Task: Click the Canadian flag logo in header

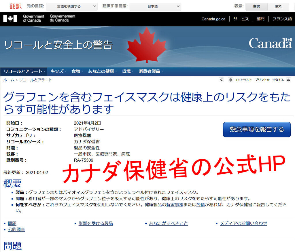Action: 10,18
